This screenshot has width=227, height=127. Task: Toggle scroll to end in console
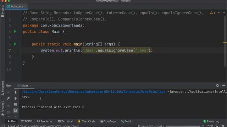click(x=16, y=110)
